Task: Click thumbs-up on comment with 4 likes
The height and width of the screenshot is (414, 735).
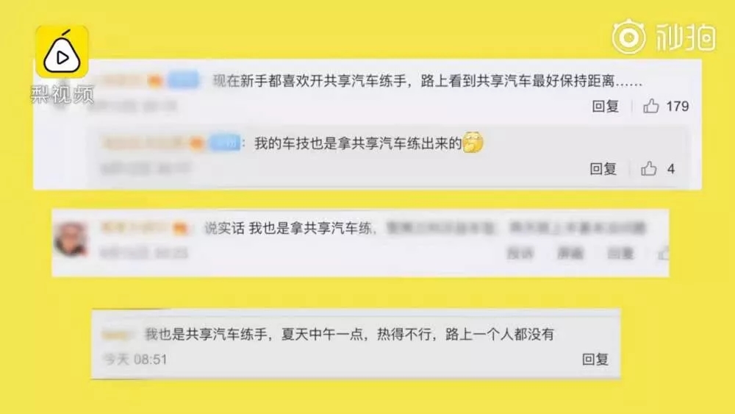Action: pos(649,168)
